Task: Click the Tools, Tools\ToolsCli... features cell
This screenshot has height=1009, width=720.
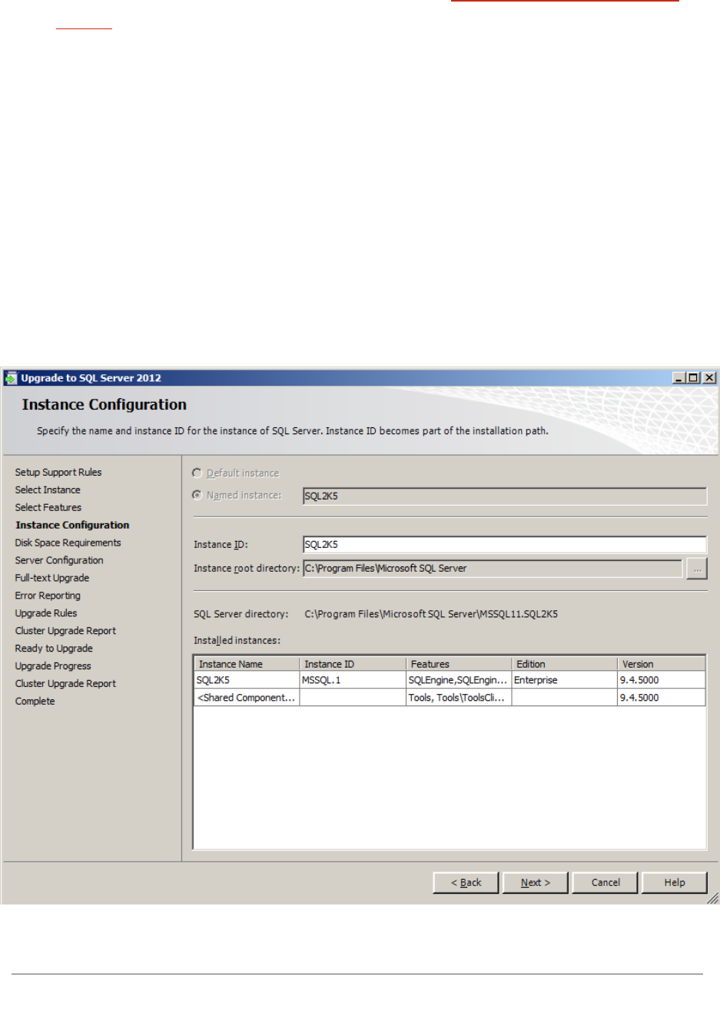Action: (x=459, y=698)
